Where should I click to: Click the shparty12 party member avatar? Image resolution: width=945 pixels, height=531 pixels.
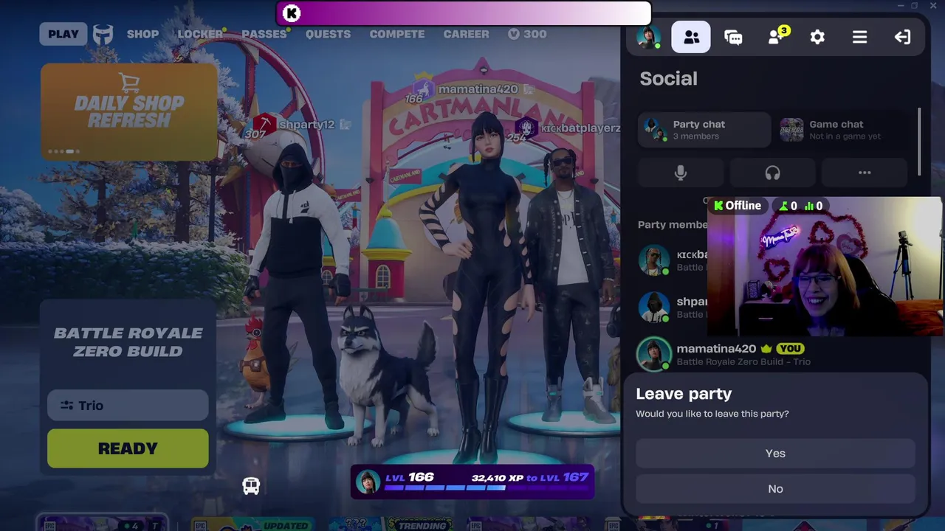pyautogui.click(x=654, y=307)
